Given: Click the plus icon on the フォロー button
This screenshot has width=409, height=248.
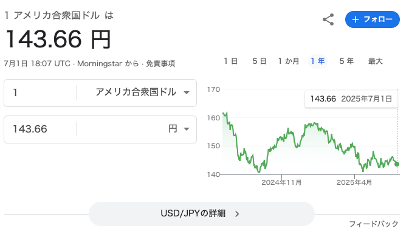Looking at the screenshot, I should pyautogui.click(x=356, y=19).
